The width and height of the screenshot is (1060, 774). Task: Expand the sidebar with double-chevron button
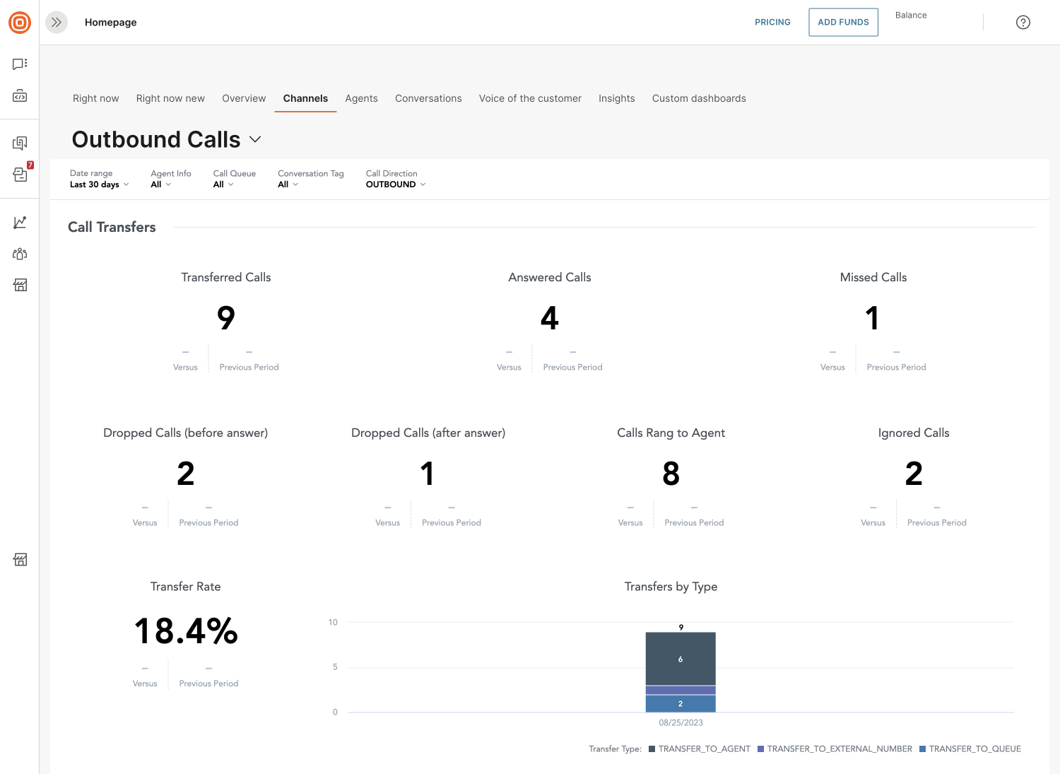point(57,23)
